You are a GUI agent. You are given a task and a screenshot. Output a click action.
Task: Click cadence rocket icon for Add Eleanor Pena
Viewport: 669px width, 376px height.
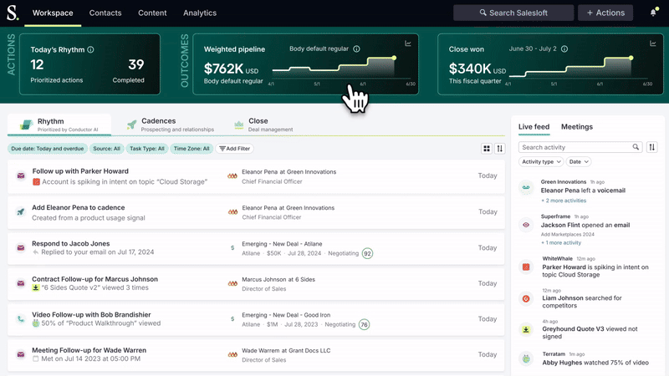pyautogui.click(x=20, y=211)
